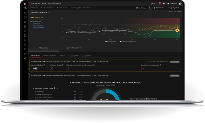Open the XDR icon in sidebar
Viewport: 205px width, 123px height.
pos(25,22)
